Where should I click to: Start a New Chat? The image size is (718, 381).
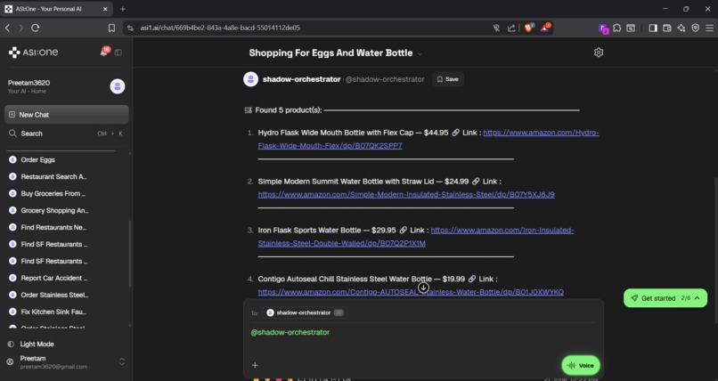coord(67,115)
